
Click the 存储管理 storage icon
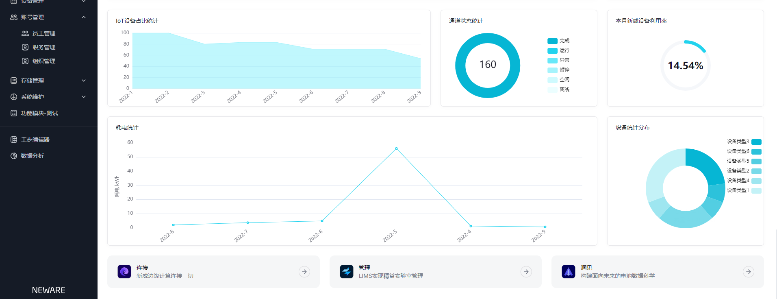[14, 81]
